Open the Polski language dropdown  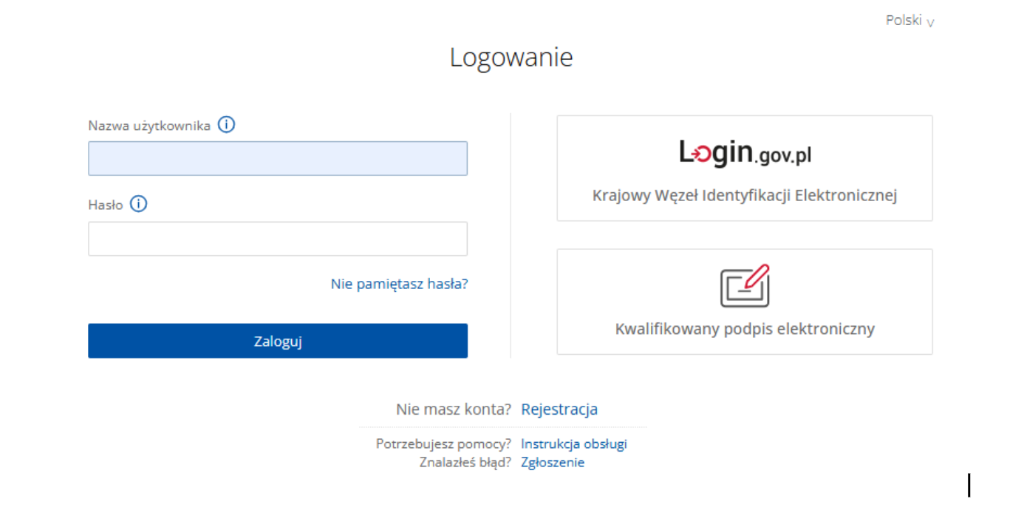click(x=909, y=21)
